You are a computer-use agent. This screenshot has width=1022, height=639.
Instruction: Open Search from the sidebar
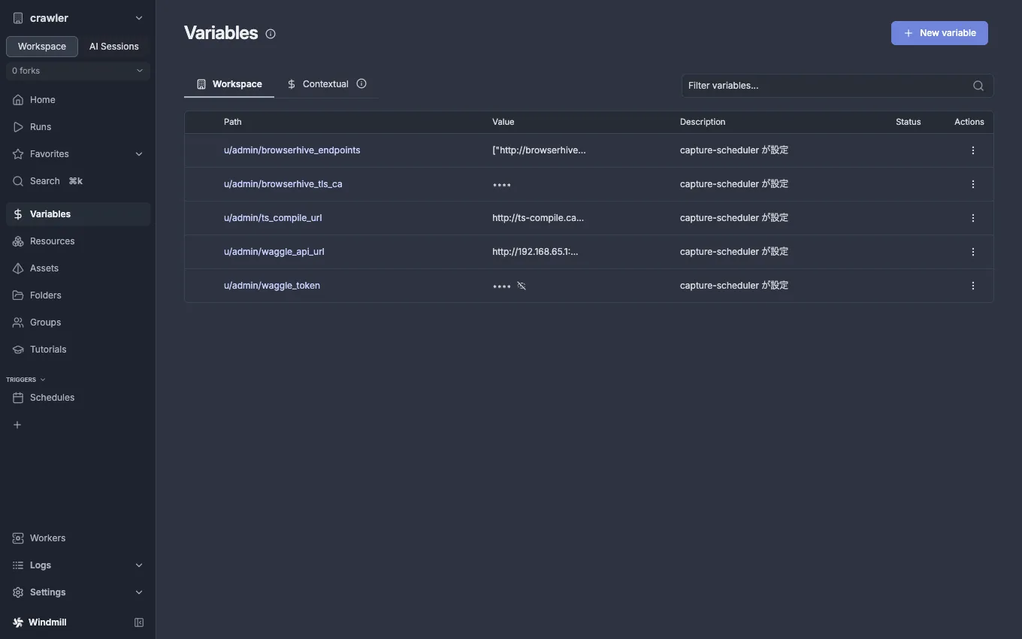77,181
